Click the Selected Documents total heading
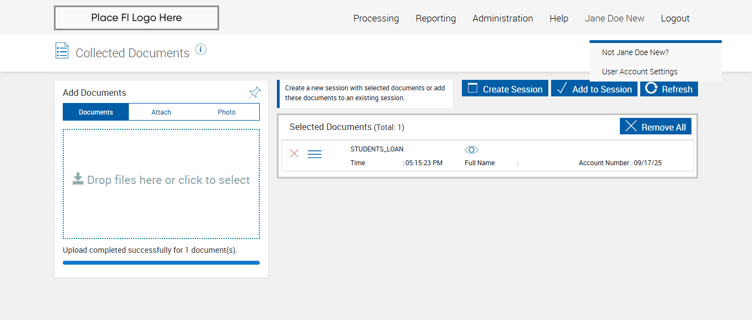 tap(347, 127)
